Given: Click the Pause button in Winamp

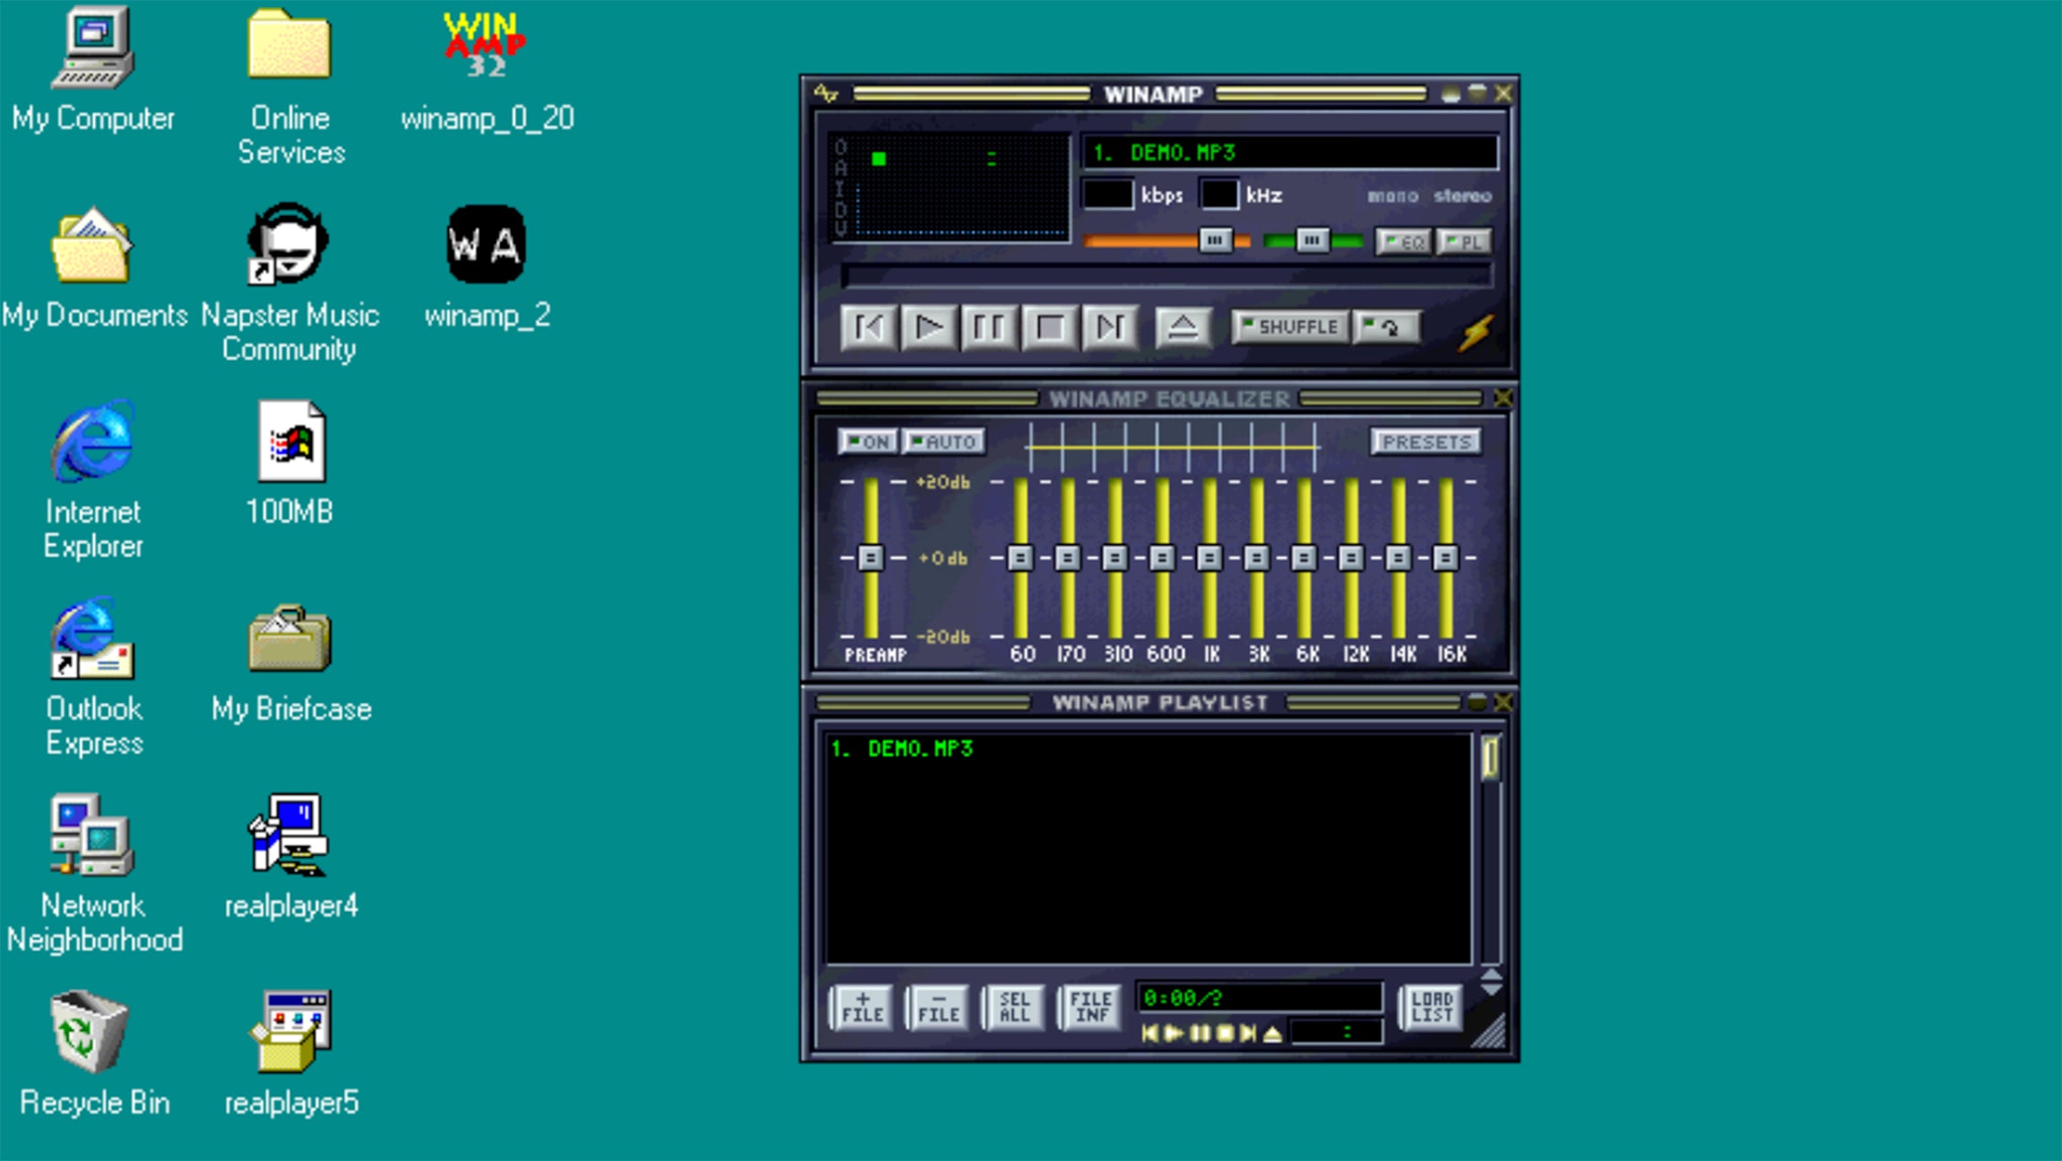Looking at the screenshot, I should (x=988, y=328).
